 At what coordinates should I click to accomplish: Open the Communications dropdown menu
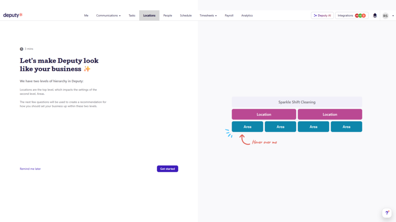[x=108, y=15]
